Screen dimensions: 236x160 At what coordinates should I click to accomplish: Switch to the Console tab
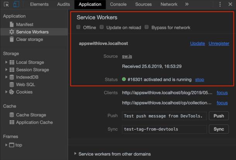click(x=118, y=5)
